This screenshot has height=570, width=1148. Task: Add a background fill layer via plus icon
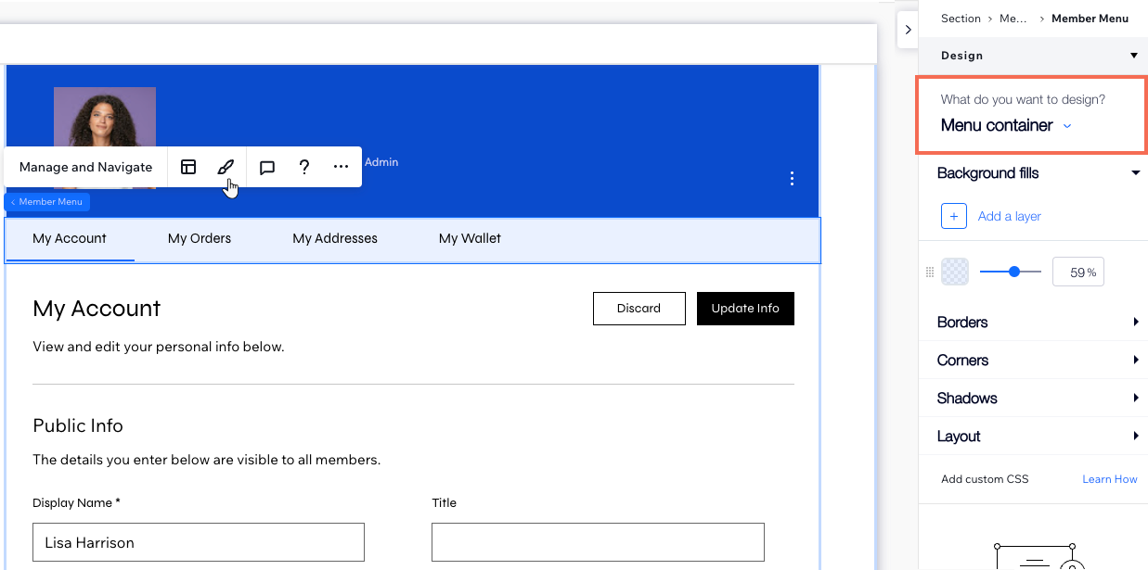(954, 215)
